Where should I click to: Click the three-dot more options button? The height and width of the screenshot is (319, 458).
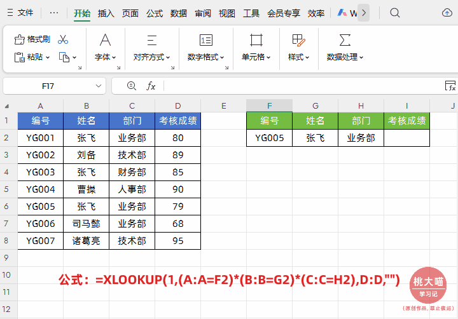pos(54,13)
